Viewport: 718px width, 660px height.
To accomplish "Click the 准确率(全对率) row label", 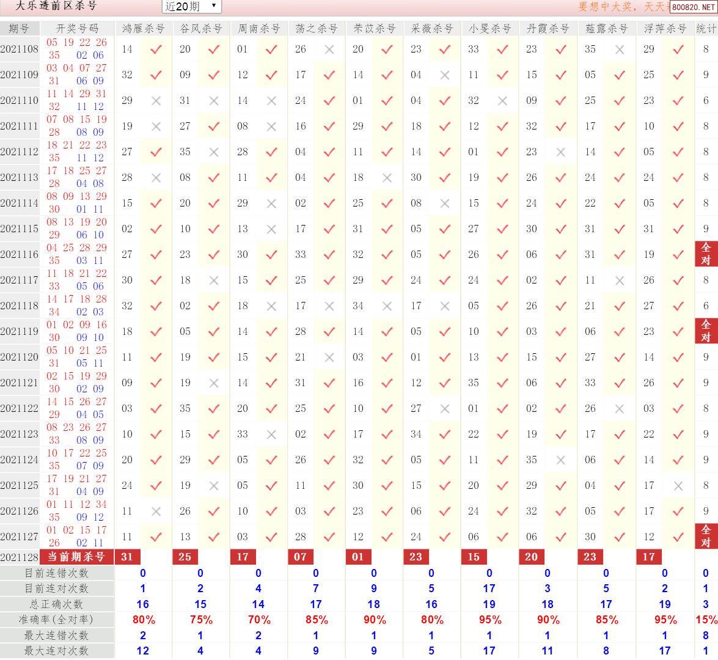I will 56,620.
